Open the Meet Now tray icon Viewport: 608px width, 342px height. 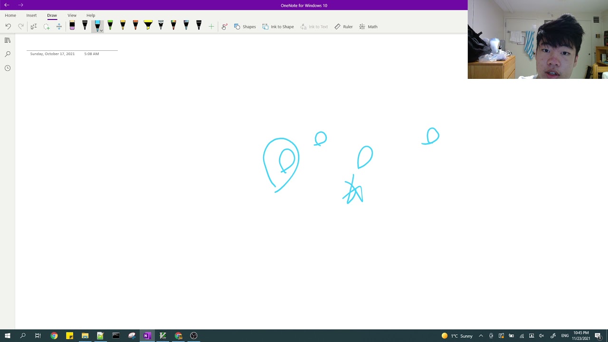point(491,336)
